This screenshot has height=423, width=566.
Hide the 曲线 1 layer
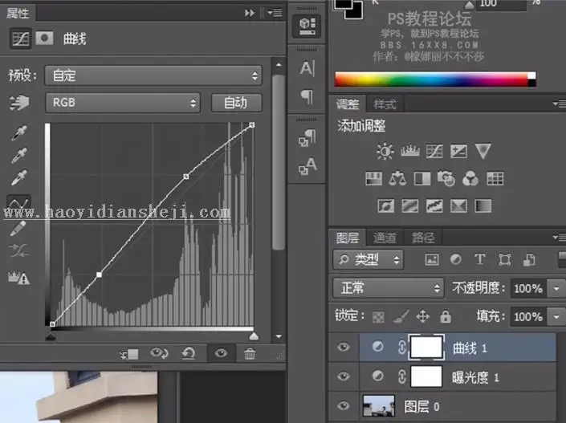(x=344, y=347)
